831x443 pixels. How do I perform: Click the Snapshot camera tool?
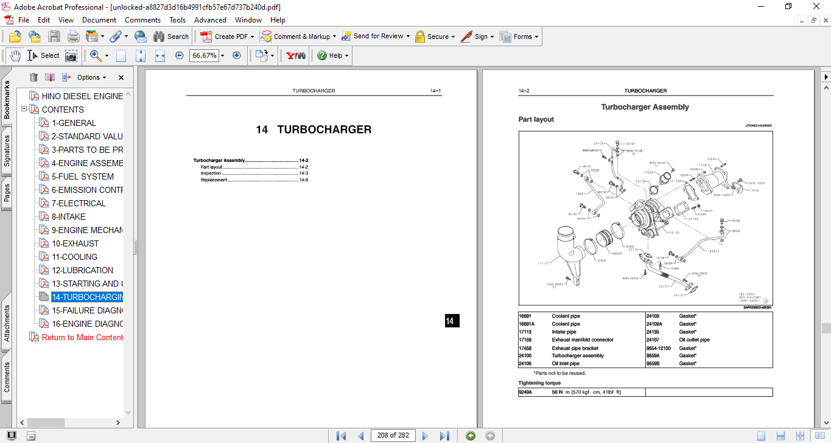pyautogui.click(x=71, y=55)
